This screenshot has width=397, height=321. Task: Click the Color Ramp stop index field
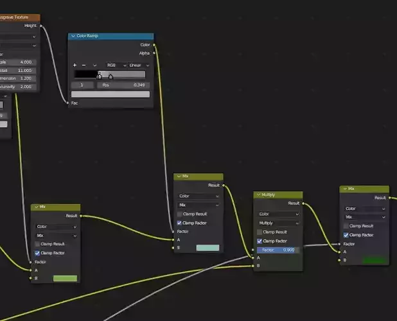(x=82, y=85)
